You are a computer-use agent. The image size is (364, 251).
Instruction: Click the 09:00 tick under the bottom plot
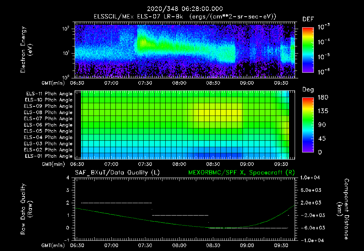coord(247,245)
